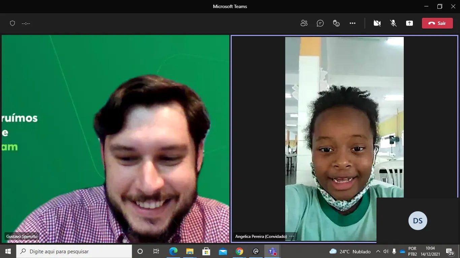The image size is (460, 258).
Task: Turn on the camera
Action: pyautogui.click(x=377, y=23)
